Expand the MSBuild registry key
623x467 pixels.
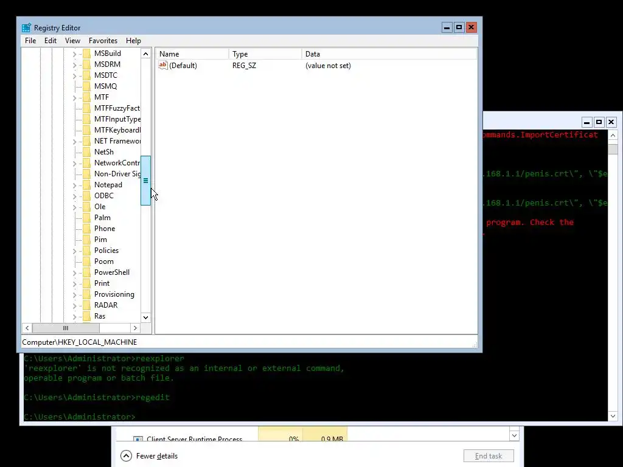point(74,54)
